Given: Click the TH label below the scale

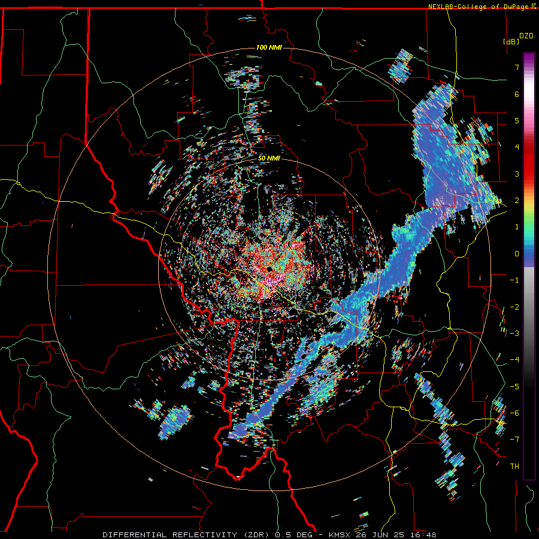Looking at the screenshot, I should click(x=514, y=467).
